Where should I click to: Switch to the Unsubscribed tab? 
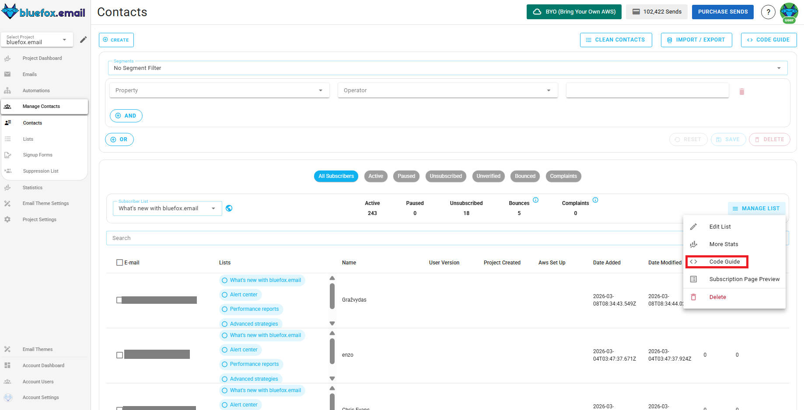[x=445, y=176]
